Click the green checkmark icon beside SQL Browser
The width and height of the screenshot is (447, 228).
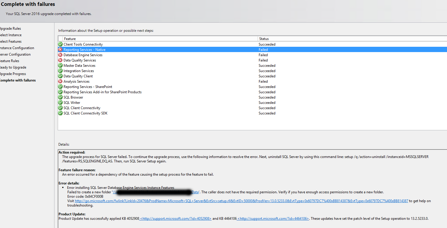[60, 97]
